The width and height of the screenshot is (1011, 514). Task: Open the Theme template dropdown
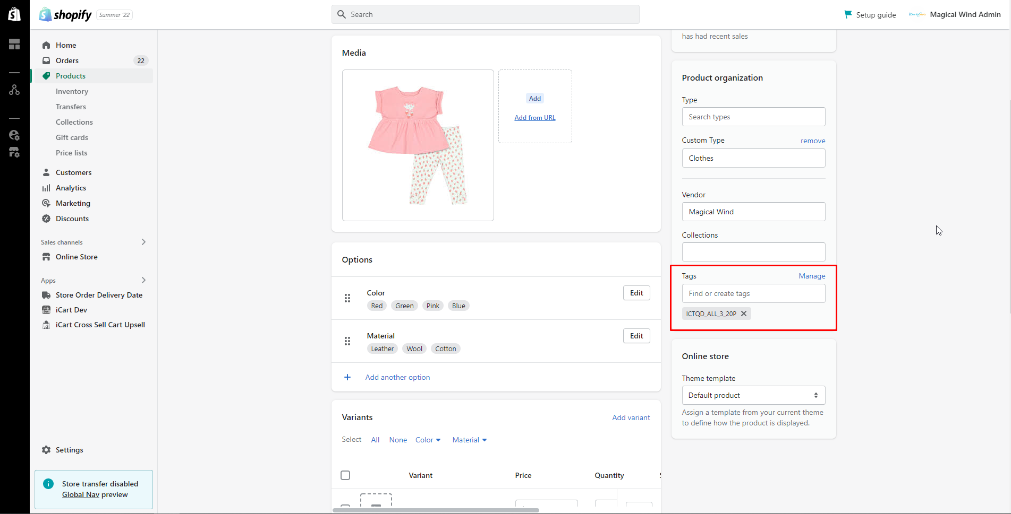click(x=753, y=395)
